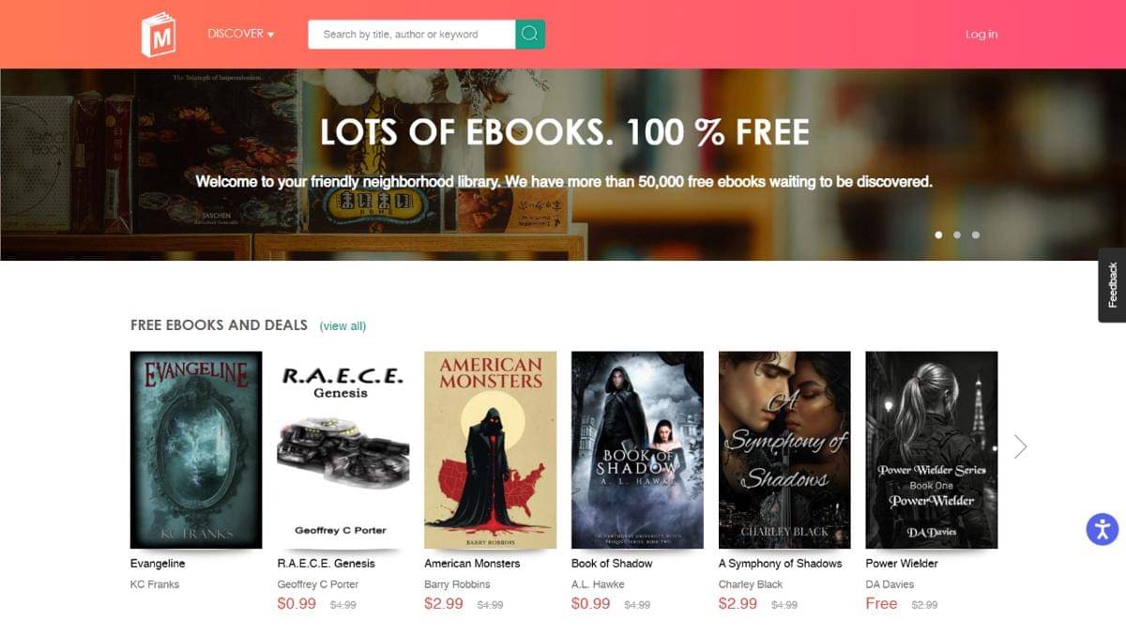Open the Evangeline book cover
This screenshot has width=1126, height=634.
(x=196, y=450)
